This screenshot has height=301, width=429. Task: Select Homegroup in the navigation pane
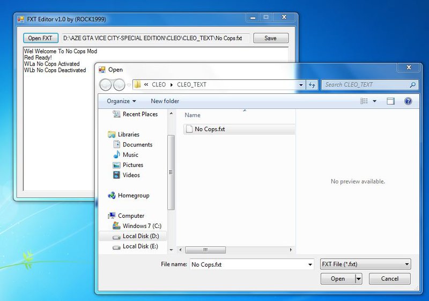click(129, 195)
